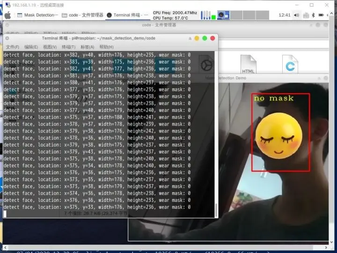Shade the Terminal window with the arrow button
The height and width of the screenshot is (253, 337).
(x=190, y=38)
